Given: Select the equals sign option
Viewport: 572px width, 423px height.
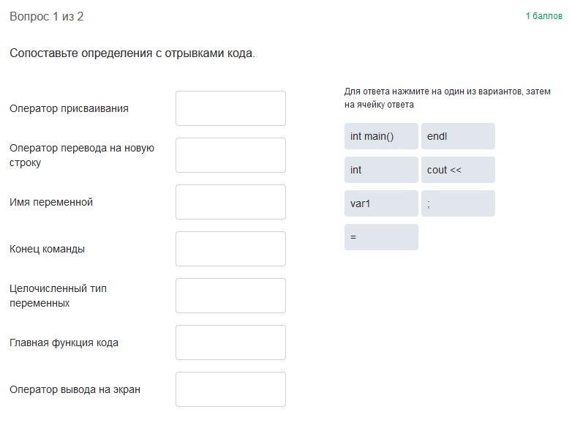Looking at the screenshot, I should point(381,237).
